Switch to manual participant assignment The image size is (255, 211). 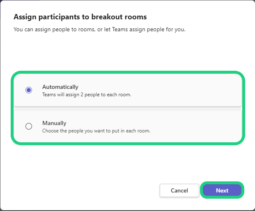click(x=29, y=126)
